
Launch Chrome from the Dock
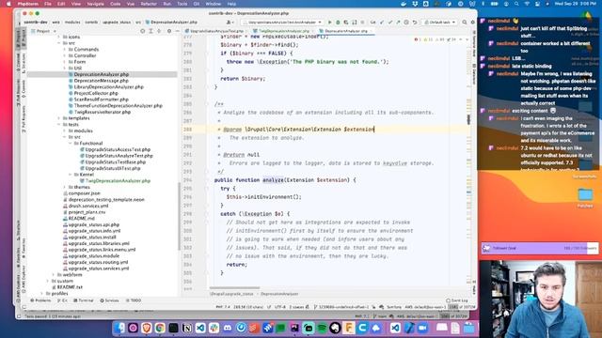(x=160, y=328)
